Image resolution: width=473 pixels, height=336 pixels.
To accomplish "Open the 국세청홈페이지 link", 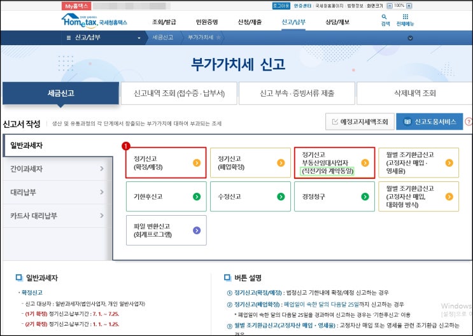I will click(x=329, y=6).
